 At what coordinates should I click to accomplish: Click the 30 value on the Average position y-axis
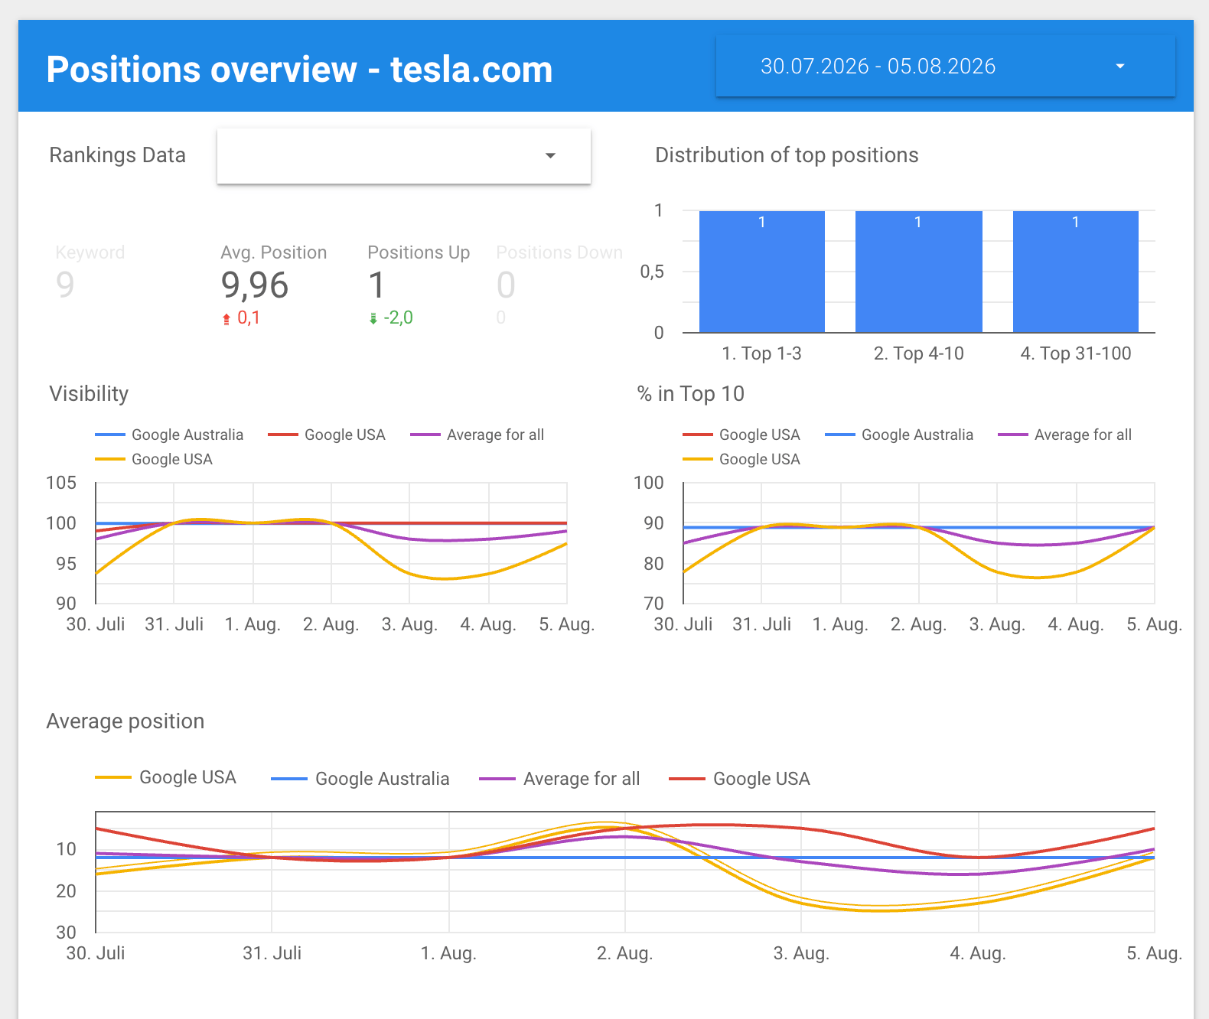tap(67, 933)
